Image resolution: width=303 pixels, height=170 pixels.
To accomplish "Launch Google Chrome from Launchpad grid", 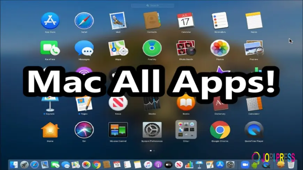I will coord(220,130).
